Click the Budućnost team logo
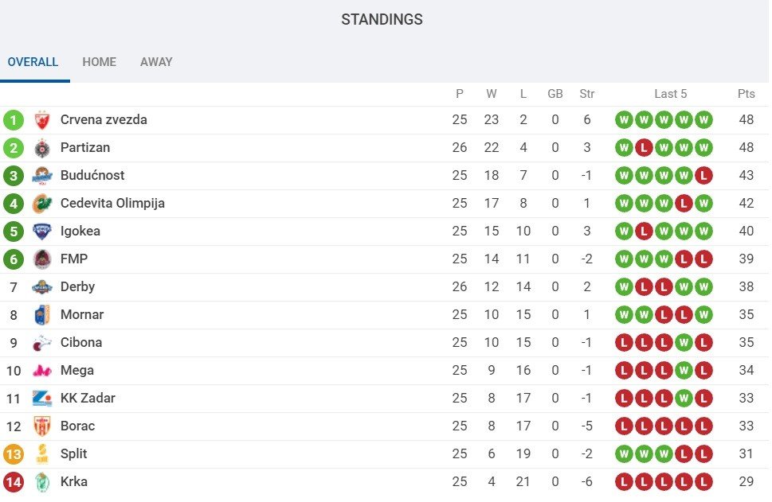The width and height of the screenshot is (772, 502). point(42,176)
